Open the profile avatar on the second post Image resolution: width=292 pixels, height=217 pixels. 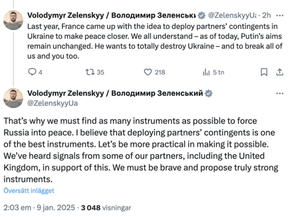tap(12, 98)
